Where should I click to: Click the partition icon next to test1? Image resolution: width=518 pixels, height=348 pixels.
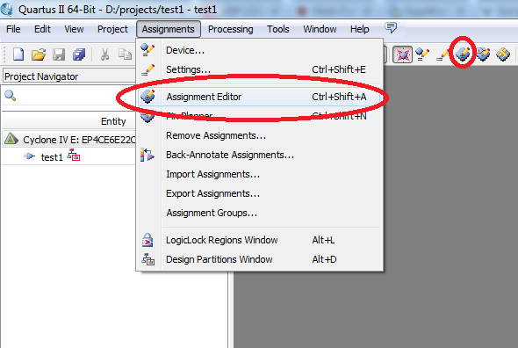point(74,155)
